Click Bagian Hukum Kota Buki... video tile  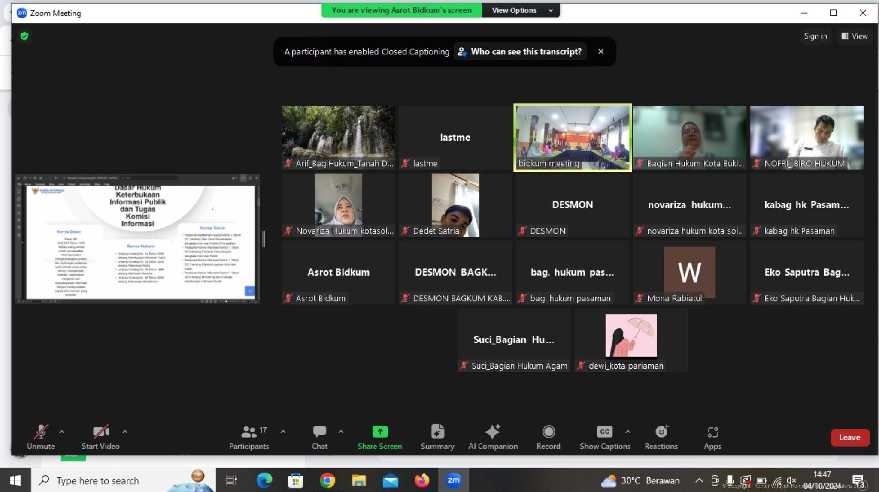(x=689, y=138)
